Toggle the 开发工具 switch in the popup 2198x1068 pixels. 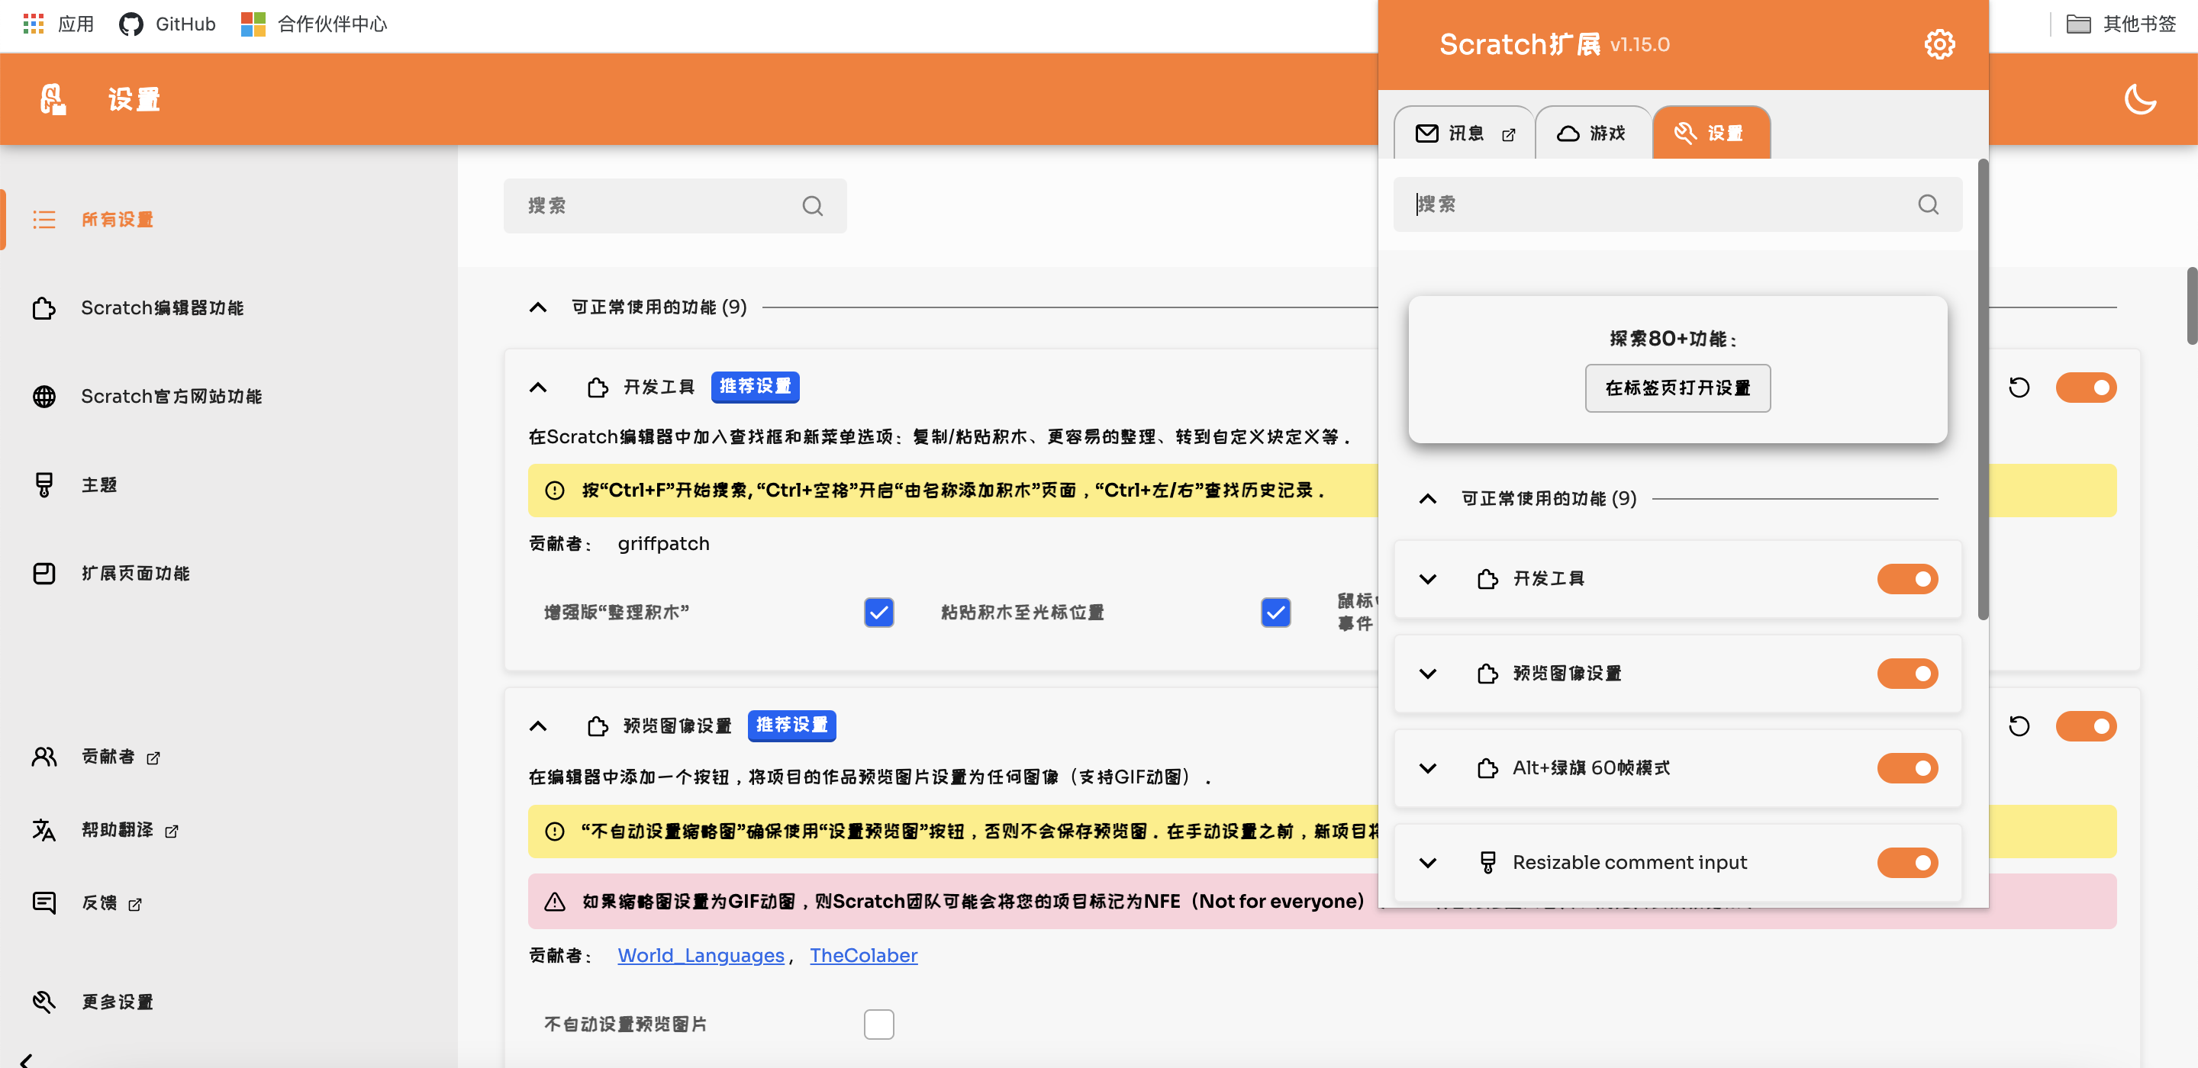1907,579
